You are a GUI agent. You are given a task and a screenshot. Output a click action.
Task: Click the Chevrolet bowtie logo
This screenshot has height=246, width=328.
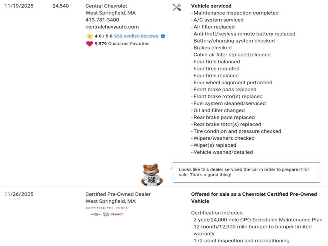96,214
